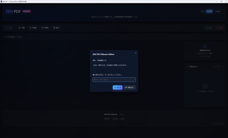Image resolution: width=228 pixels, height=138 pixels.
Task: Click the ZEN PDF logo
Action: [13, 11]
